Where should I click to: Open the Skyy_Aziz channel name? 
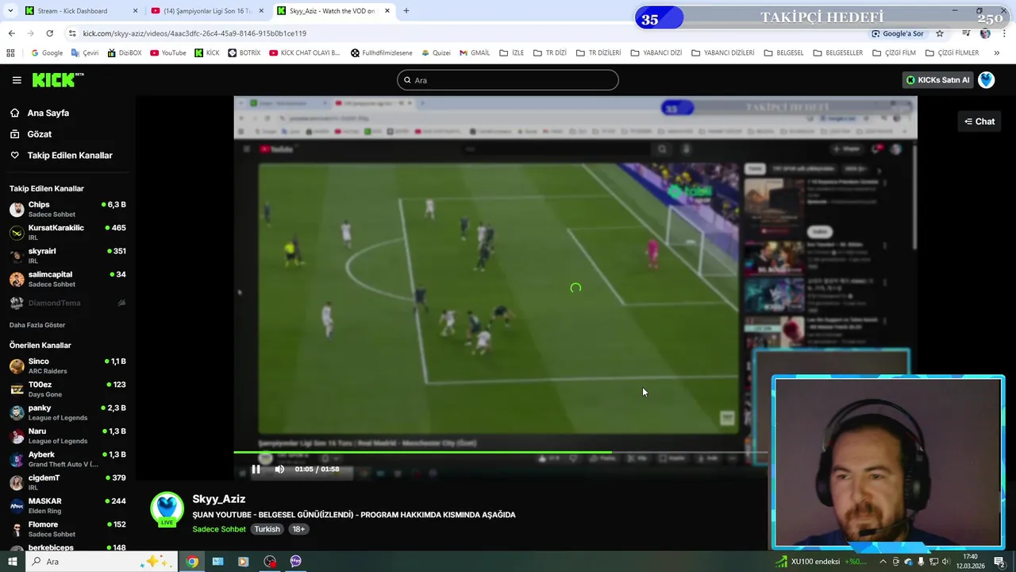219,499
